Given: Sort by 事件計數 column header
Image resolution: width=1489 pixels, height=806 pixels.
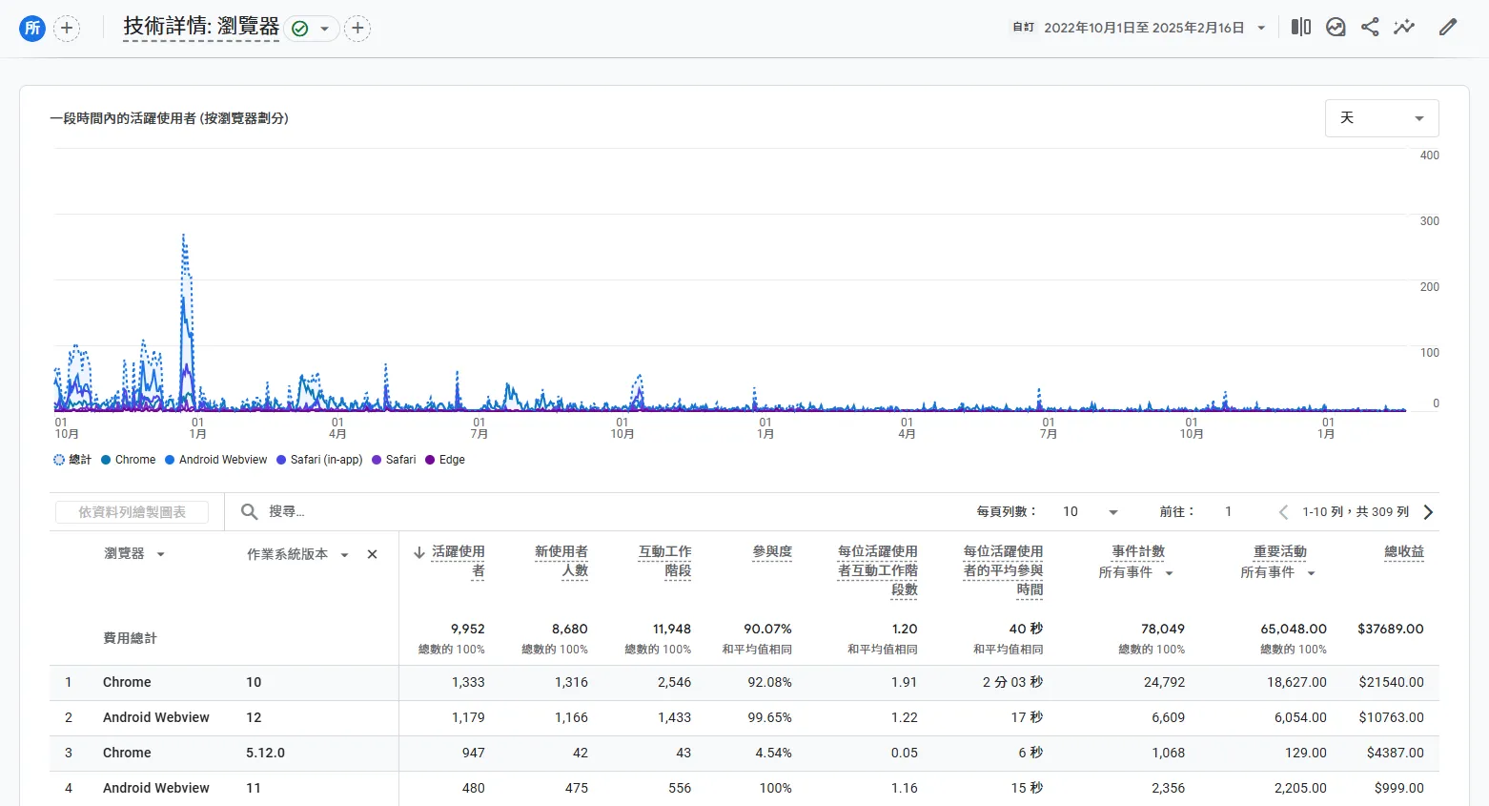Looking at the screenshot, I should [x=1138, y=551].
